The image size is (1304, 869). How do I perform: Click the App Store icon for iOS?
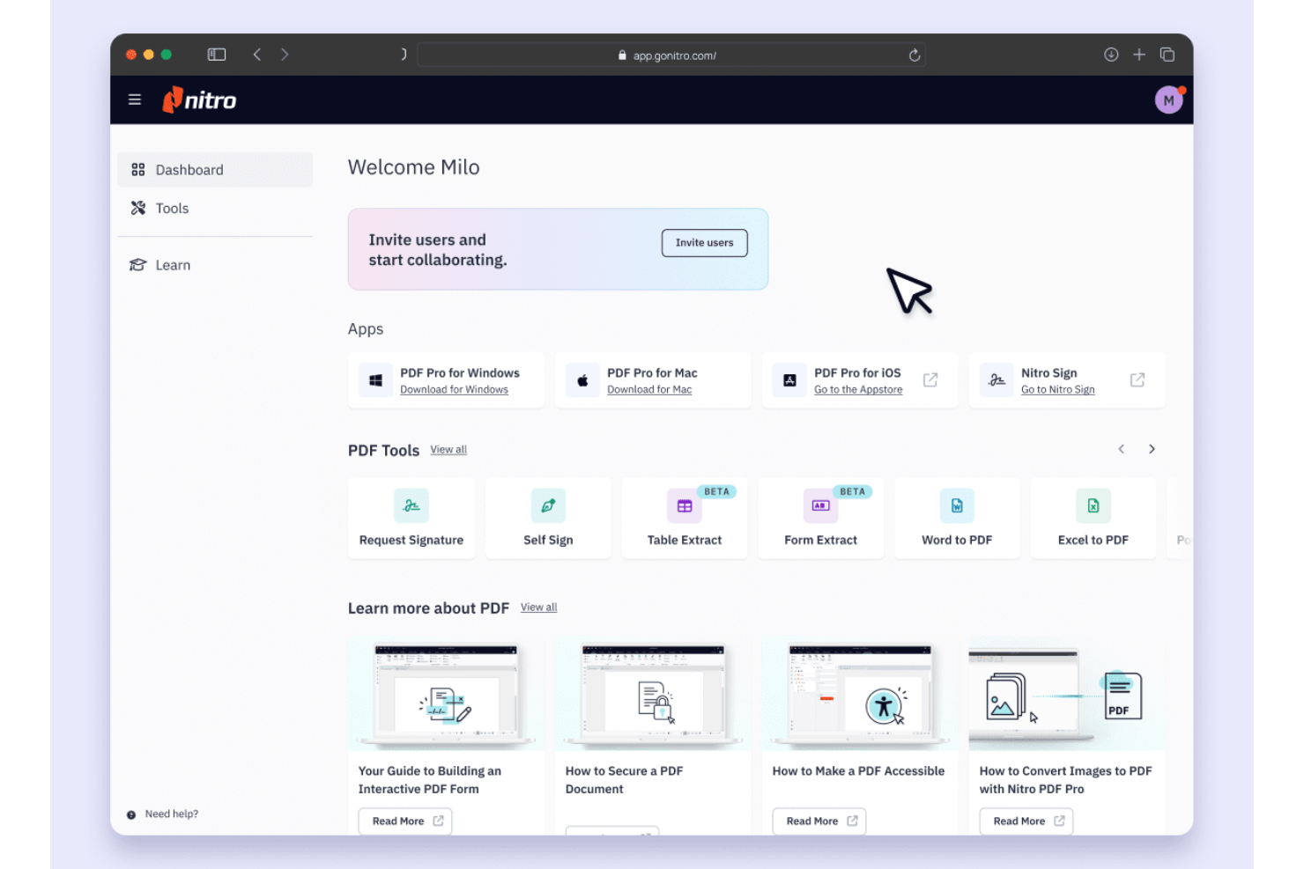click(x=789, y=380)
